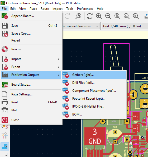Open the Place menu
The height and width of the screenshot is (157, 148).
33,9
